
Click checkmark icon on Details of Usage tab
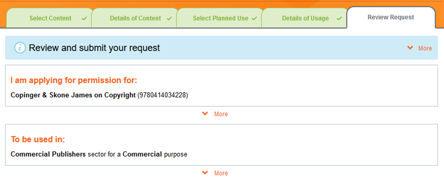(x=339, y=18)
